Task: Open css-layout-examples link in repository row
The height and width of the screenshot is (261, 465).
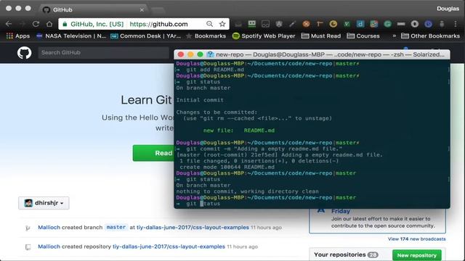Action: pyautogui.click(x=169, y=246)
